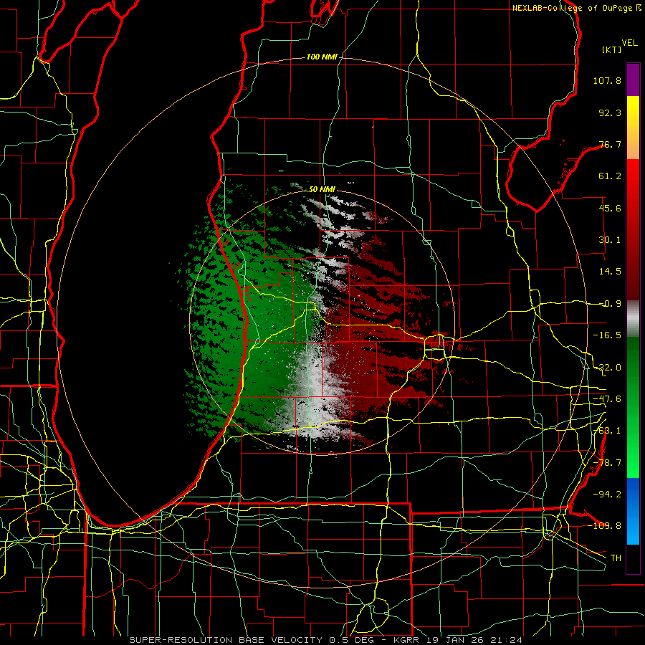Click the -47.6 velocity scale value

(x=607, y=399)
